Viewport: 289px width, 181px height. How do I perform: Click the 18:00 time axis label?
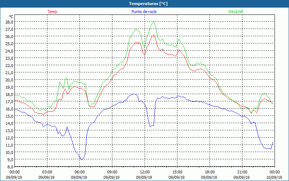point(210,172)
